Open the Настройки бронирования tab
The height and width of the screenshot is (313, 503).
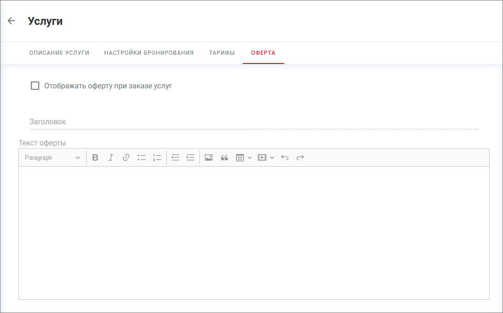pyautogui.click(x=149, y=53)
